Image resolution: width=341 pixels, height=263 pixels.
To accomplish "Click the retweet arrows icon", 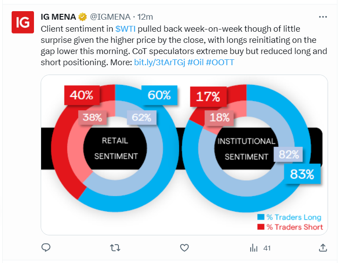I will [x=115, y=247].
